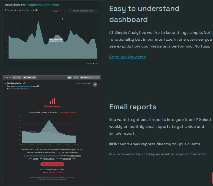The height and width of the screenshot is (186, 213).
Task: Open simpleanalytics.com link in email subject line
Action: pyautogui.click(x=23, y=86)
